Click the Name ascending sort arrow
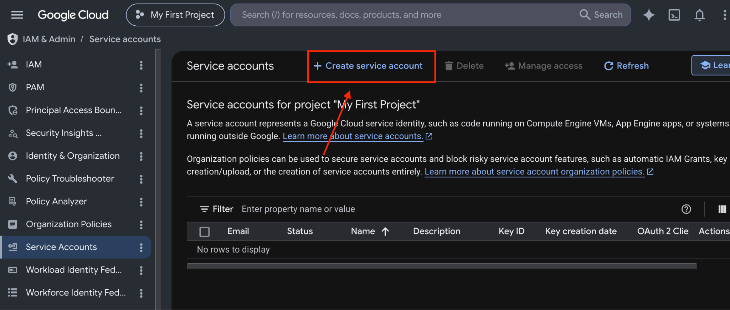Image resolution: width=730 pixels, height=310 pixels. [x=385, y=232]
